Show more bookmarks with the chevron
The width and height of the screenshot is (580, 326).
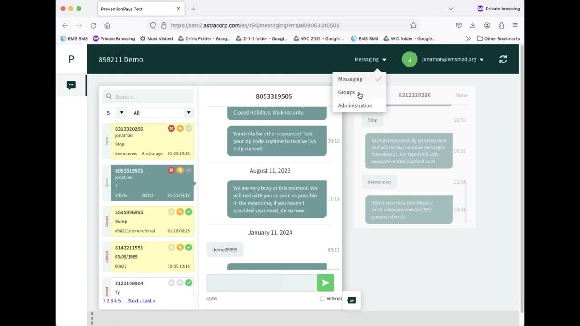468,38
